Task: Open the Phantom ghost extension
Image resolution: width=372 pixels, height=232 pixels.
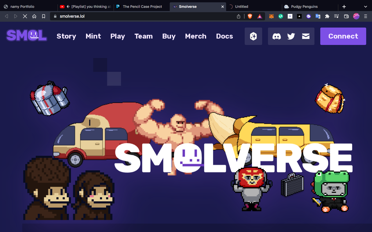Action: coord(309,16)
